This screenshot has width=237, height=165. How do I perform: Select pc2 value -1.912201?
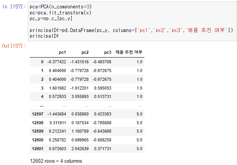79,88
